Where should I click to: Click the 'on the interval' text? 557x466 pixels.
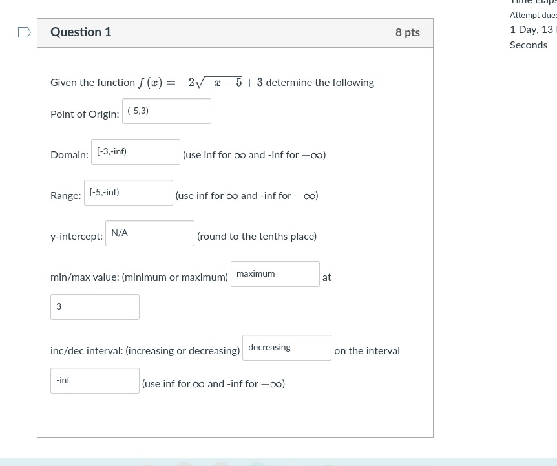coord(367,351)
